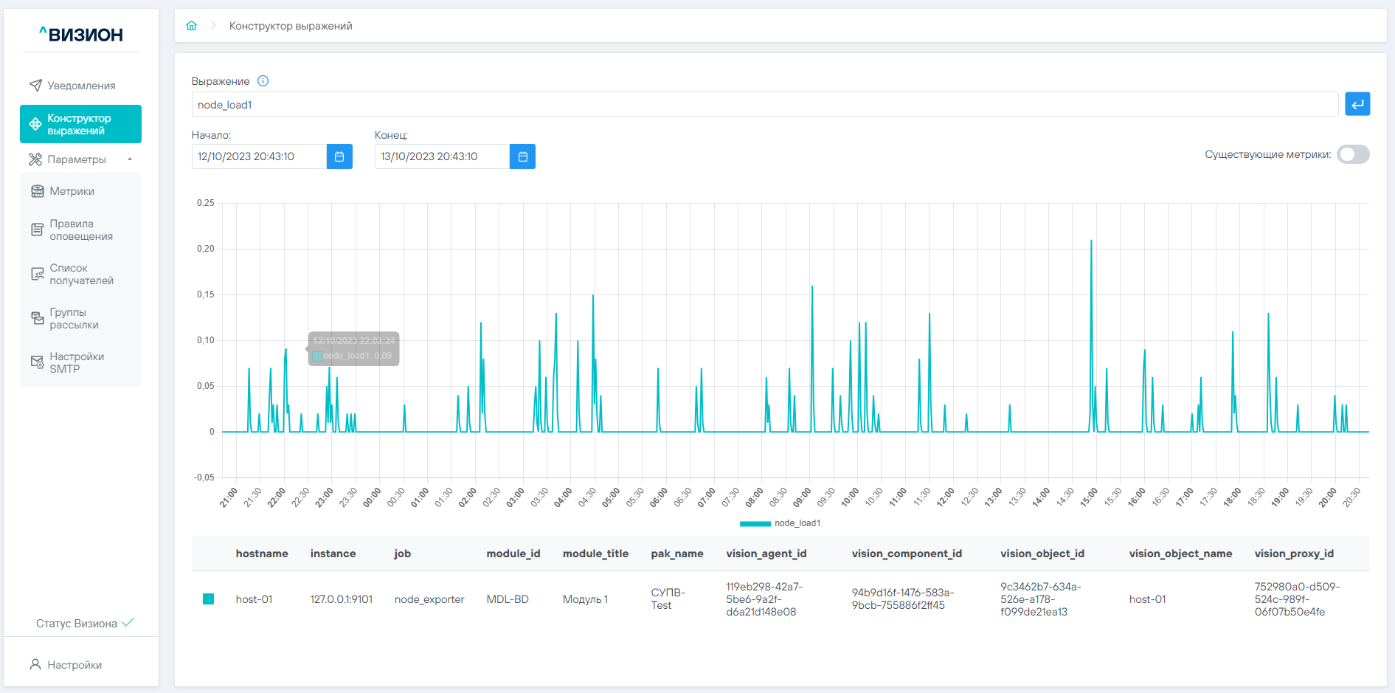Toggle node_load1 series in chart legend
The image size is (1395, 693).
coord(780,523)
